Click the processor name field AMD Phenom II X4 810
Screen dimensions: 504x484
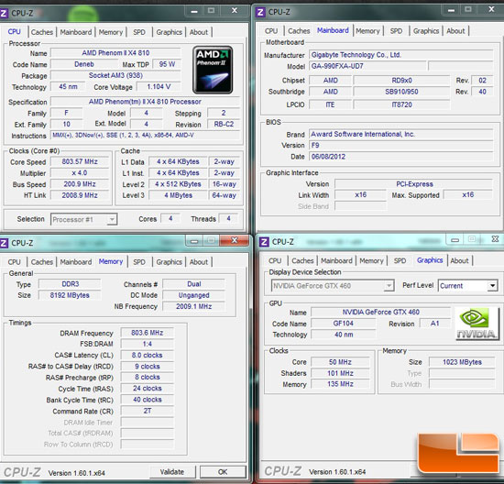click(115, 53)
